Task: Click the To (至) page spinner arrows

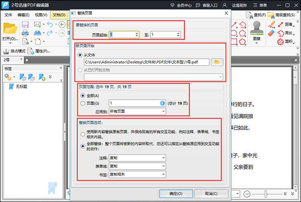Action: coord(178,34)
